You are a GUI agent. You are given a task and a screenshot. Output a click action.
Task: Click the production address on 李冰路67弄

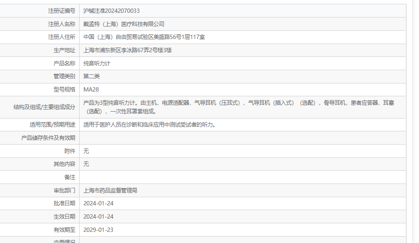[x=128, y=50]
